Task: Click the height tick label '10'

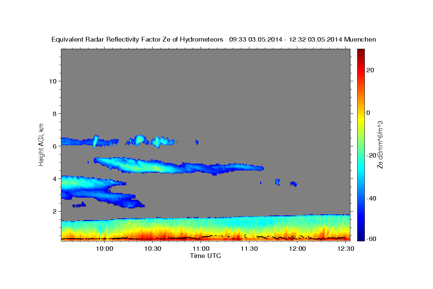Action: pyautogui.click(x=52, y=81)
